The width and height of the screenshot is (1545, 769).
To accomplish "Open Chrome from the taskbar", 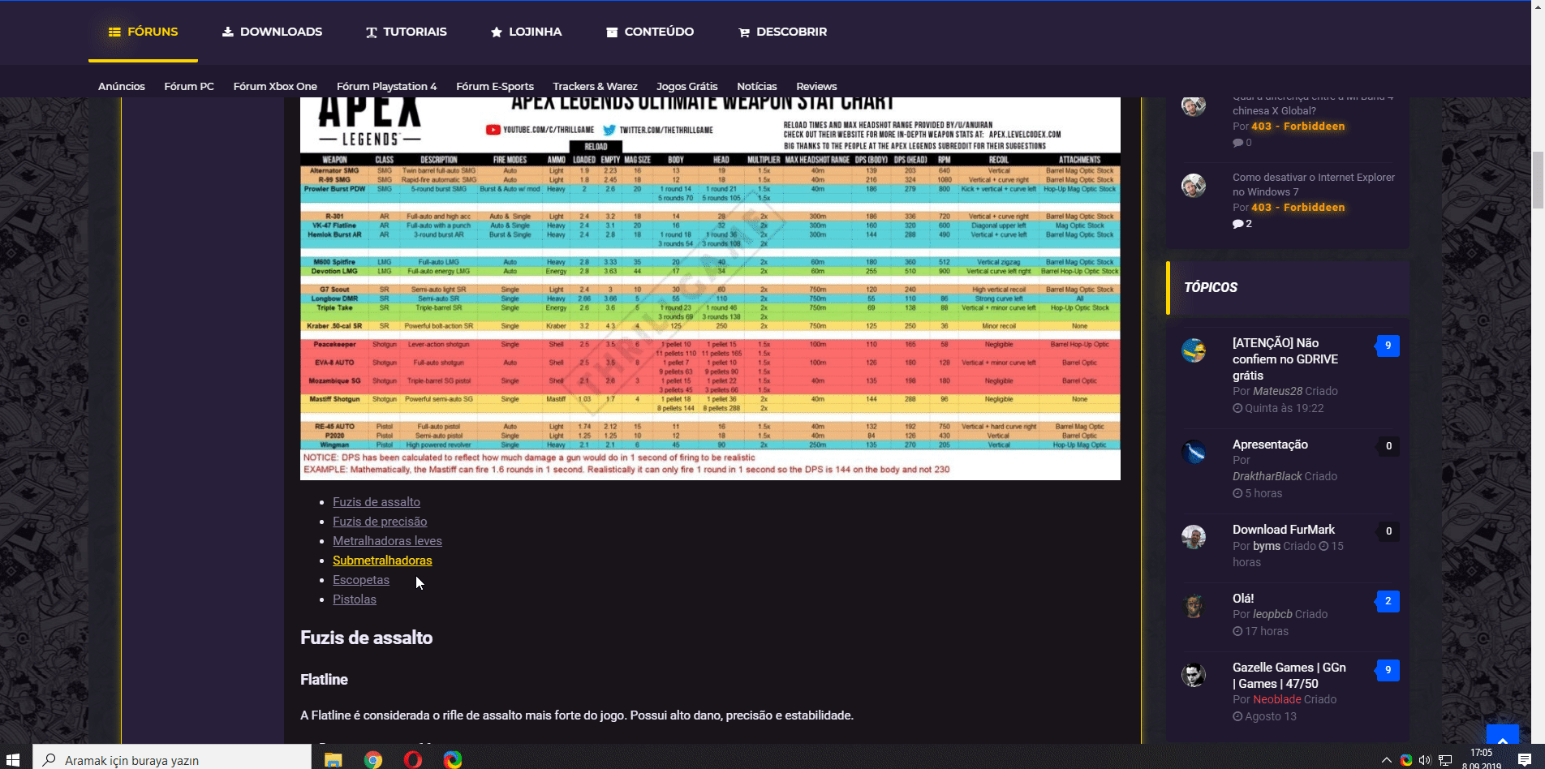I will tap(373, 759).
